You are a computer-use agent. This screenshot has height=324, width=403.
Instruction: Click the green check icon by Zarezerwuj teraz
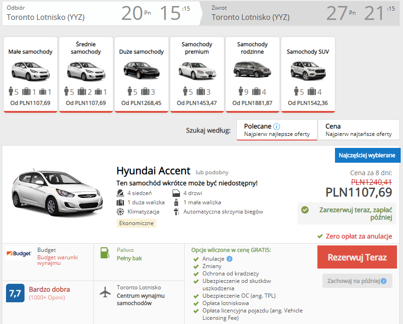pyautogui.click(x=305, y=210)
